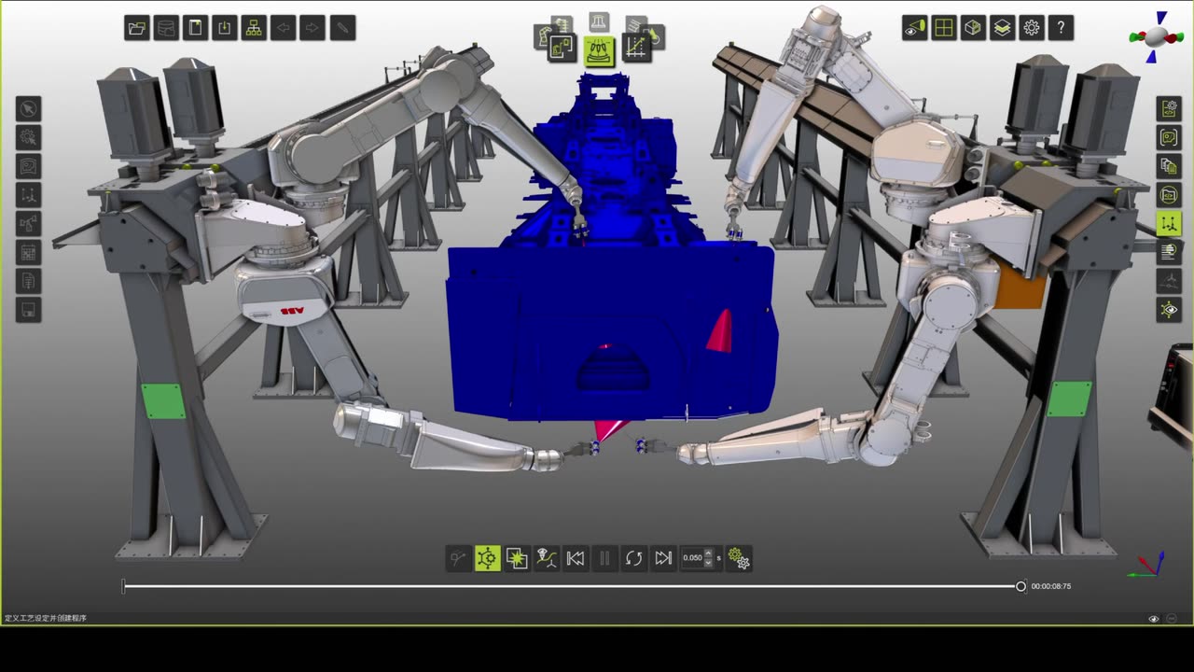
Task: Click the layers stack icon
Action: point(1002,28)
